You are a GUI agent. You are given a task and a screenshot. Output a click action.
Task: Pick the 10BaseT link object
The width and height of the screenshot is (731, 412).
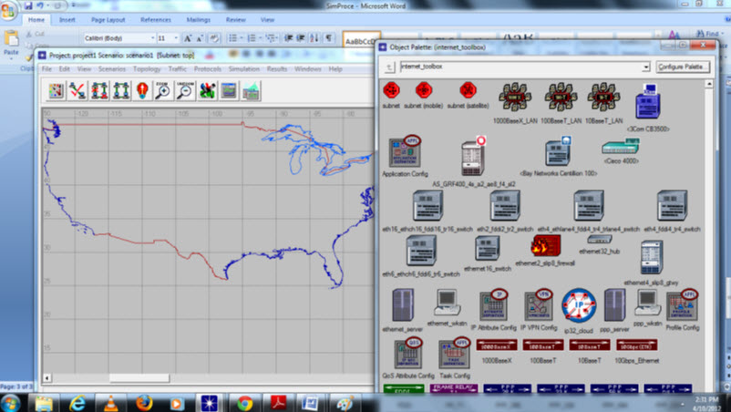[x=590, y=345]
